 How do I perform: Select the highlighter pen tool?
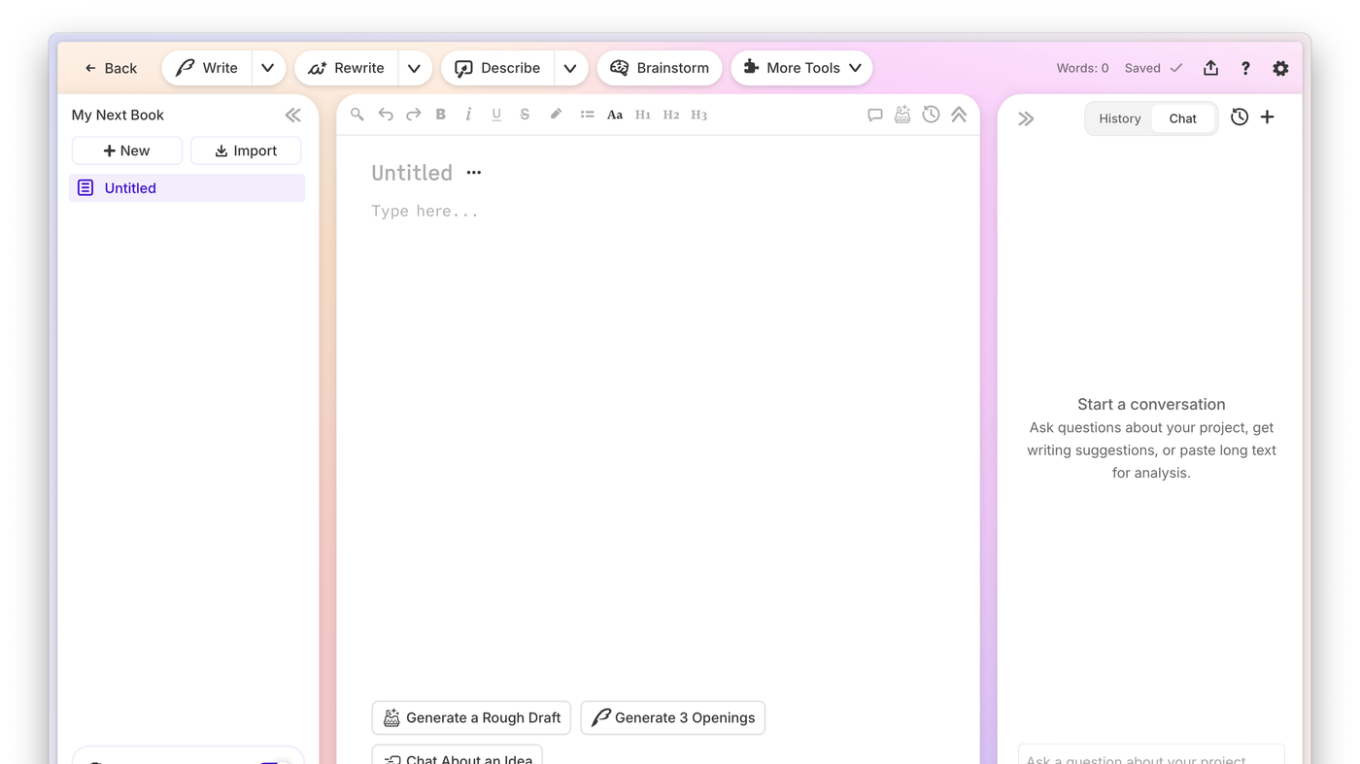click(x=556, y=115)
